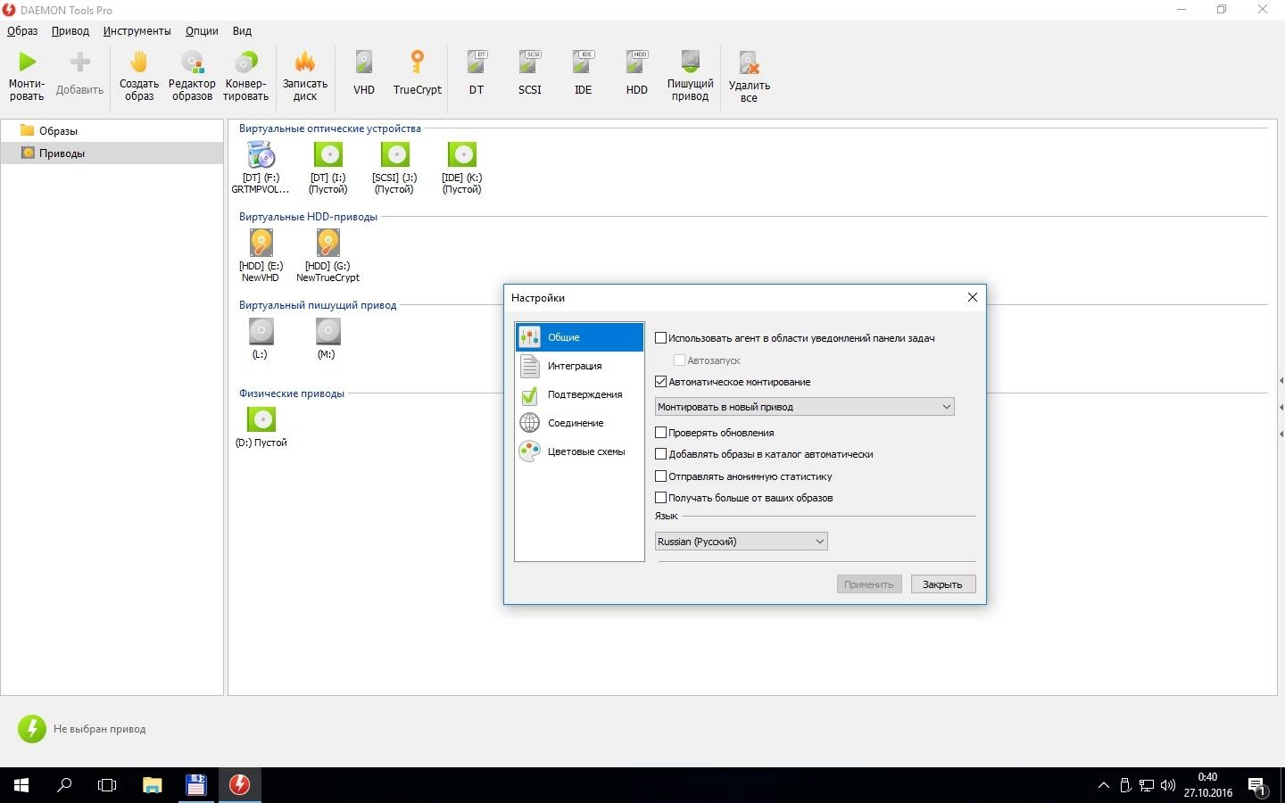Viewport: 1285px width, 803px height.
Task: Open File Explorer from the taskbar
Action: (x=153, y=785)
